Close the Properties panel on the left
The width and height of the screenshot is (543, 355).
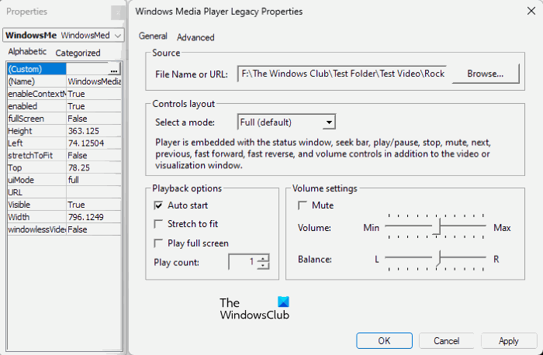[118, 13]
